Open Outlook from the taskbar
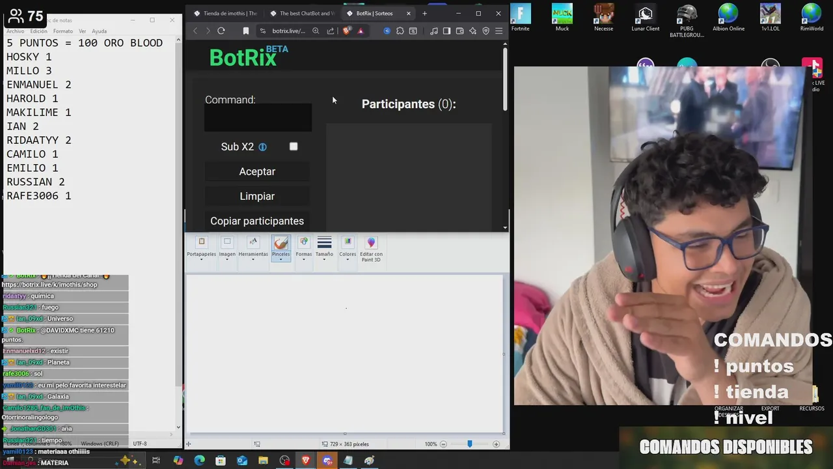 pos(242,461)
